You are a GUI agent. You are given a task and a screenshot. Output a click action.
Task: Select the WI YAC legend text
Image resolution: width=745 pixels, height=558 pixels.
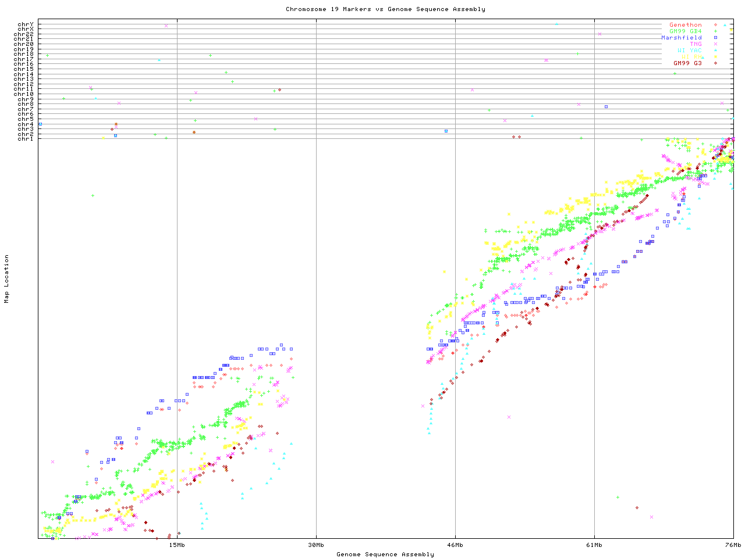[689, 51]
